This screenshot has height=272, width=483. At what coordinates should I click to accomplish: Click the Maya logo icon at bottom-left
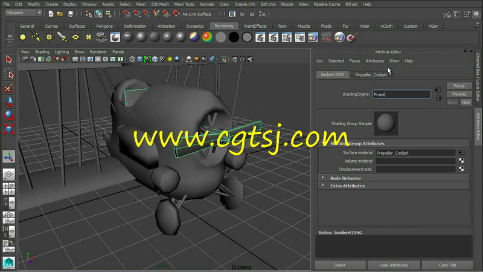pyautogui.click(x=8, y=263)
